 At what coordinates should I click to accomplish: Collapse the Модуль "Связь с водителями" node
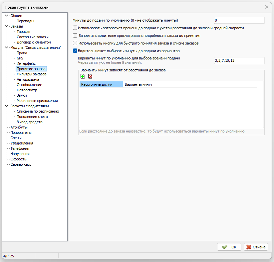point(6,47)
